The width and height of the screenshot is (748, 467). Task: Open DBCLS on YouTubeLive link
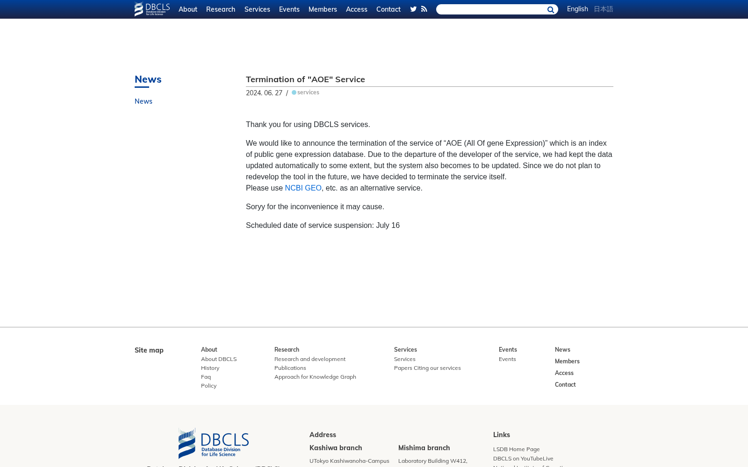click(523, 459)
